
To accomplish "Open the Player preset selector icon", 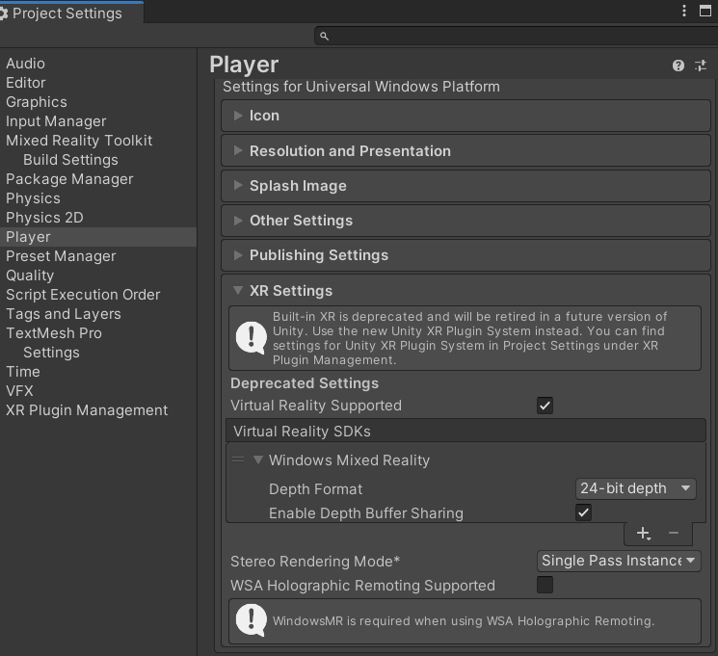I will 701,66.
